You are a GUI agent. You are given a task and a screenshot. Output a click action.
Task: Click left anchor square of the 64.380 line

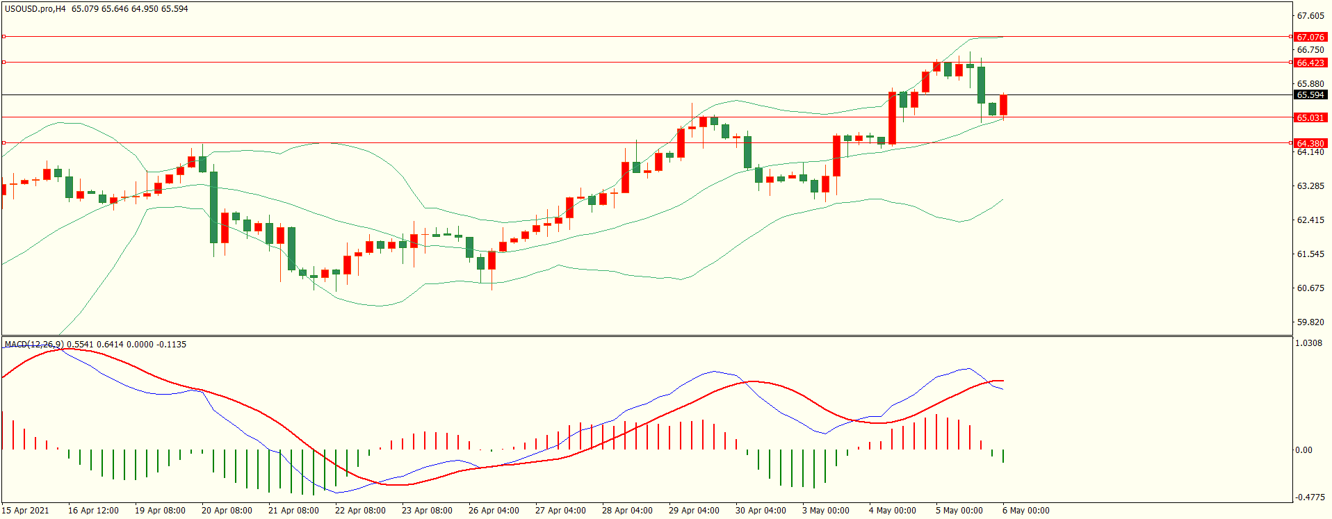[x=4, y=142]
